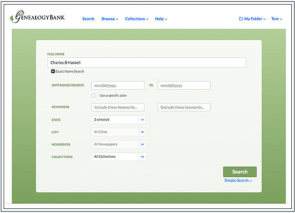Open the All Collections dropdown
The height and width of the screenshot is (213, 295).
(x=119, y=157)
